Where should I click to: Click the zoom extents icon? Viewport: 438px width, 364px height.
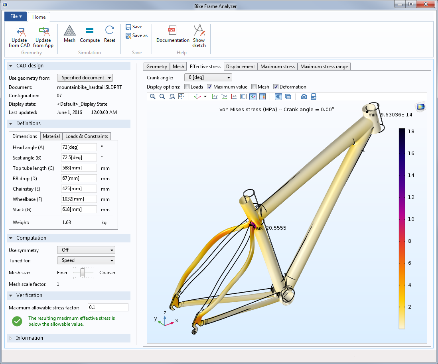pos(181,96)
